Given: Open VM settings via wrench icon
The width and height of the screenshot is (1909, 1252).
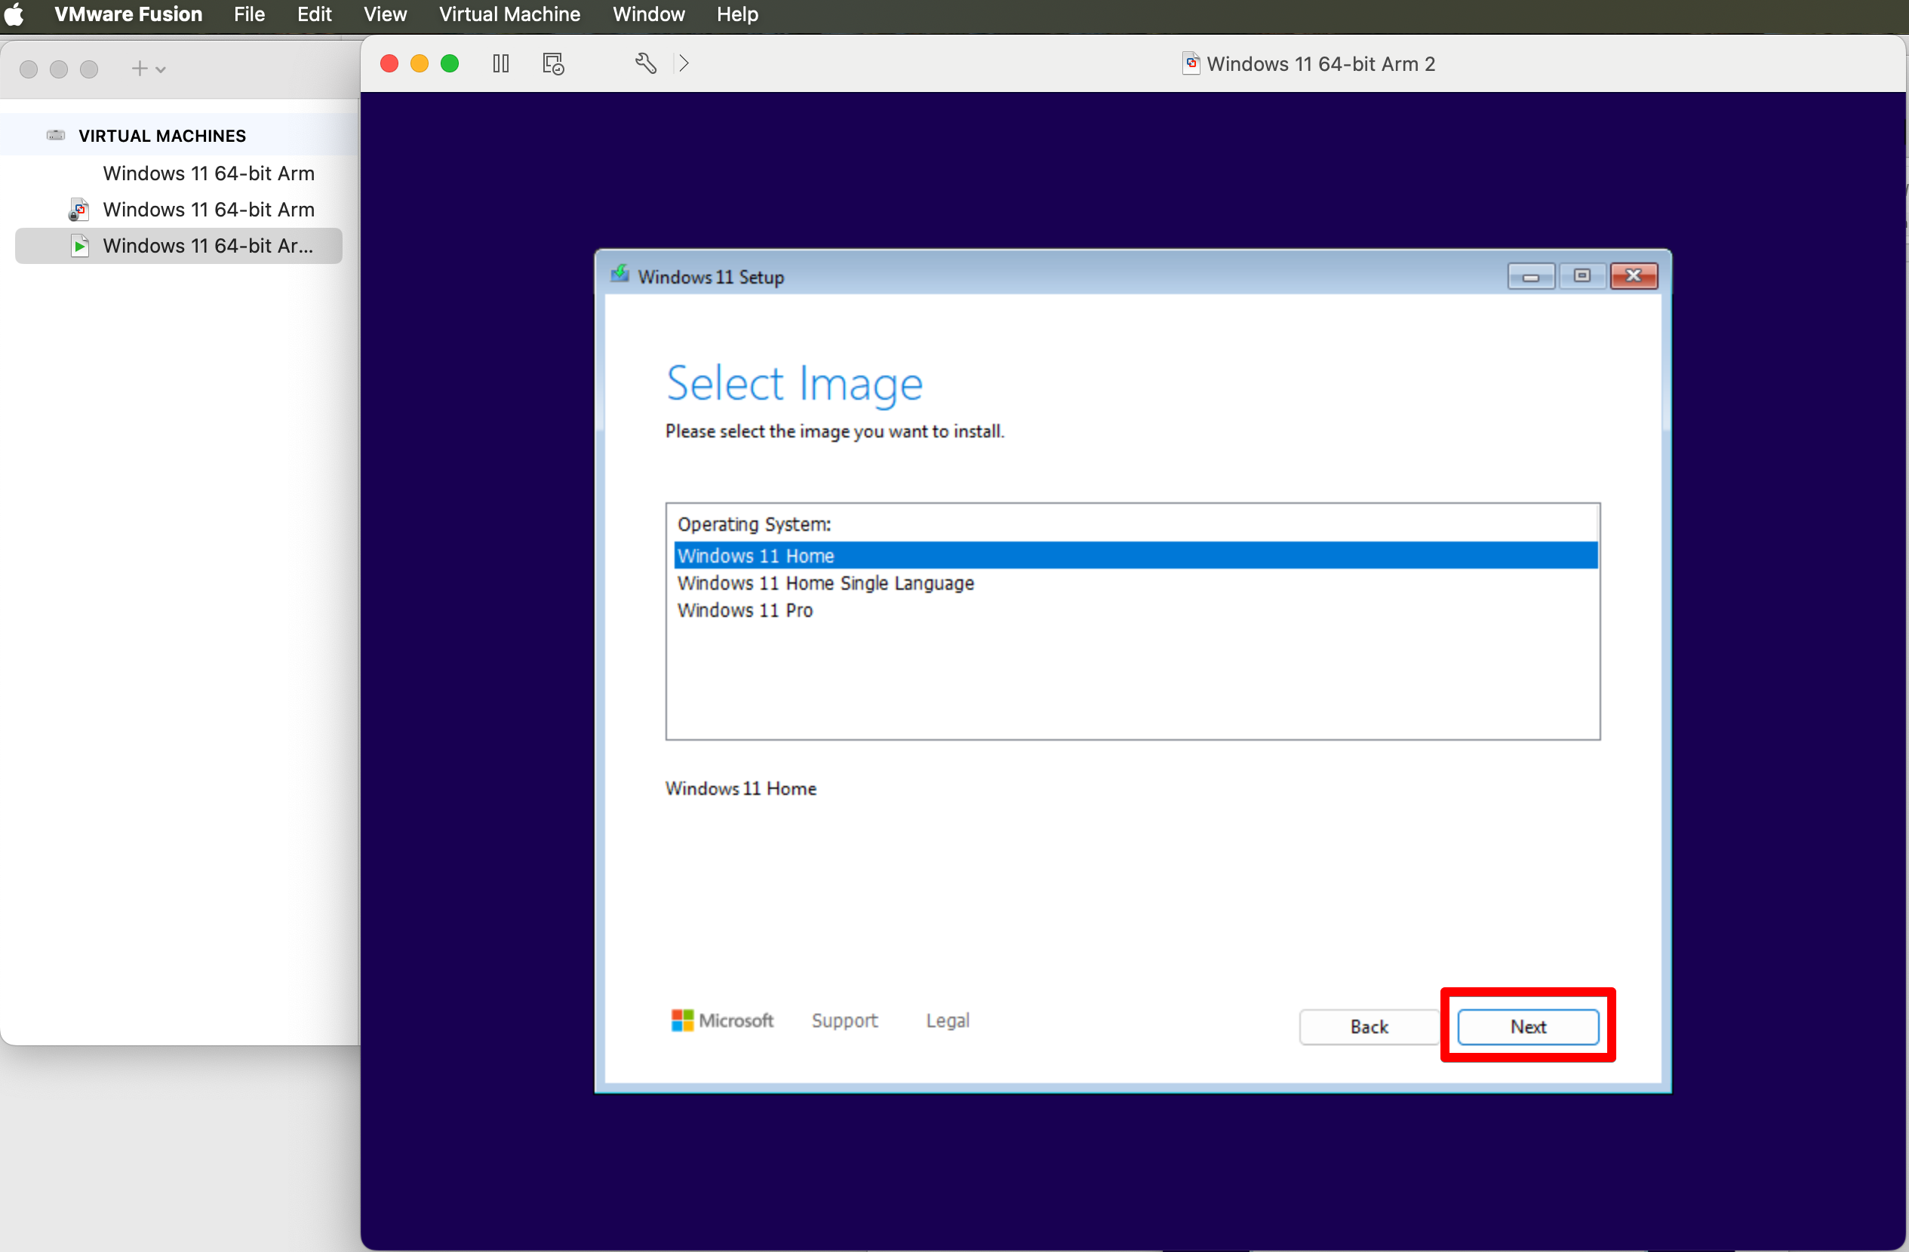Looking at the screenshot, I should [646, 63].
